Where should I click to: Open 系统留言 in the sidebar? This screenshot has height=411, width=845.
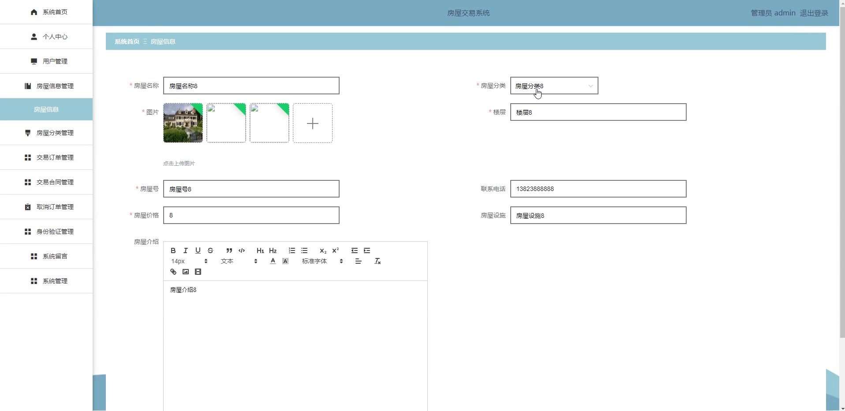pos(46,256)
